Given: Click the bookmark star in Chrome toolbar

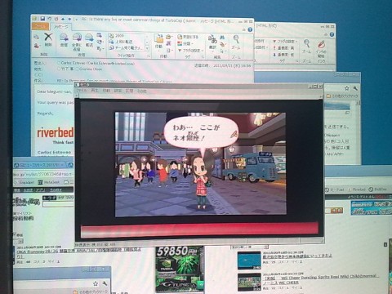Looking at the screenshot, I should click(346, 88).
